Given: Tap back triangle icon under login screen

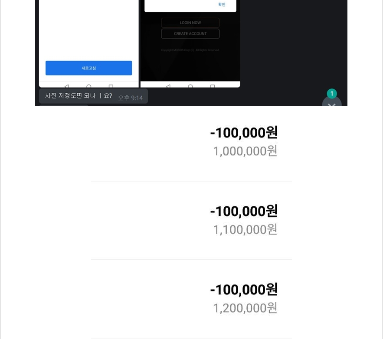Looking at the screenshot, I should click(x=168, y=86).
